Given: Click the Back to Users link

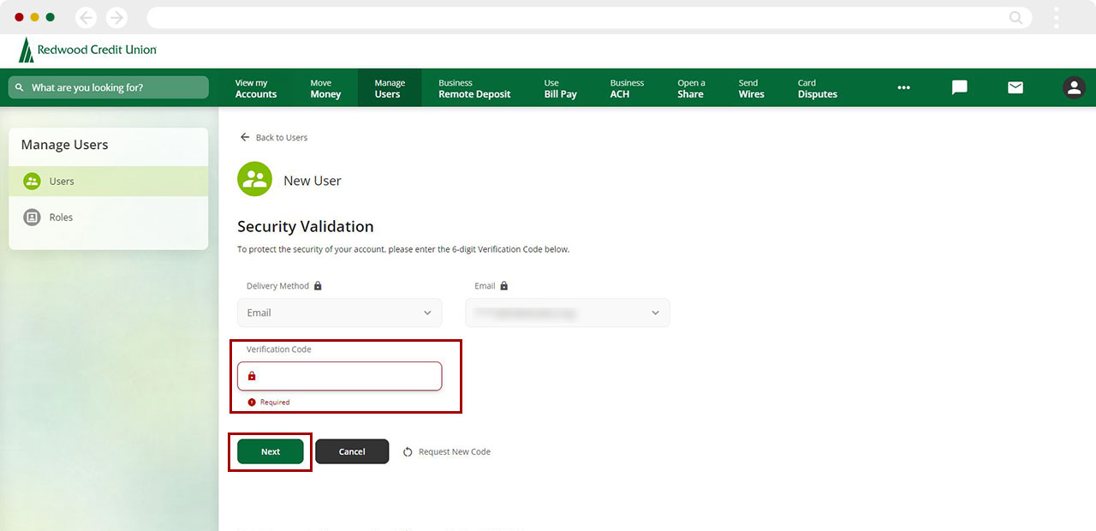Looking at the screenshot, I should (x=274, y=137).
